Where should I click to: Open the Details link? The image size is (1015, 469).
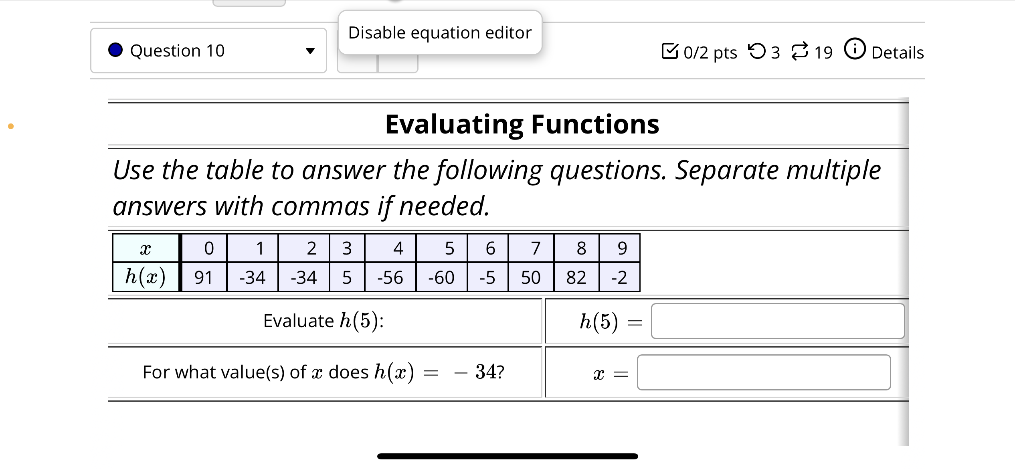(897, 53)
